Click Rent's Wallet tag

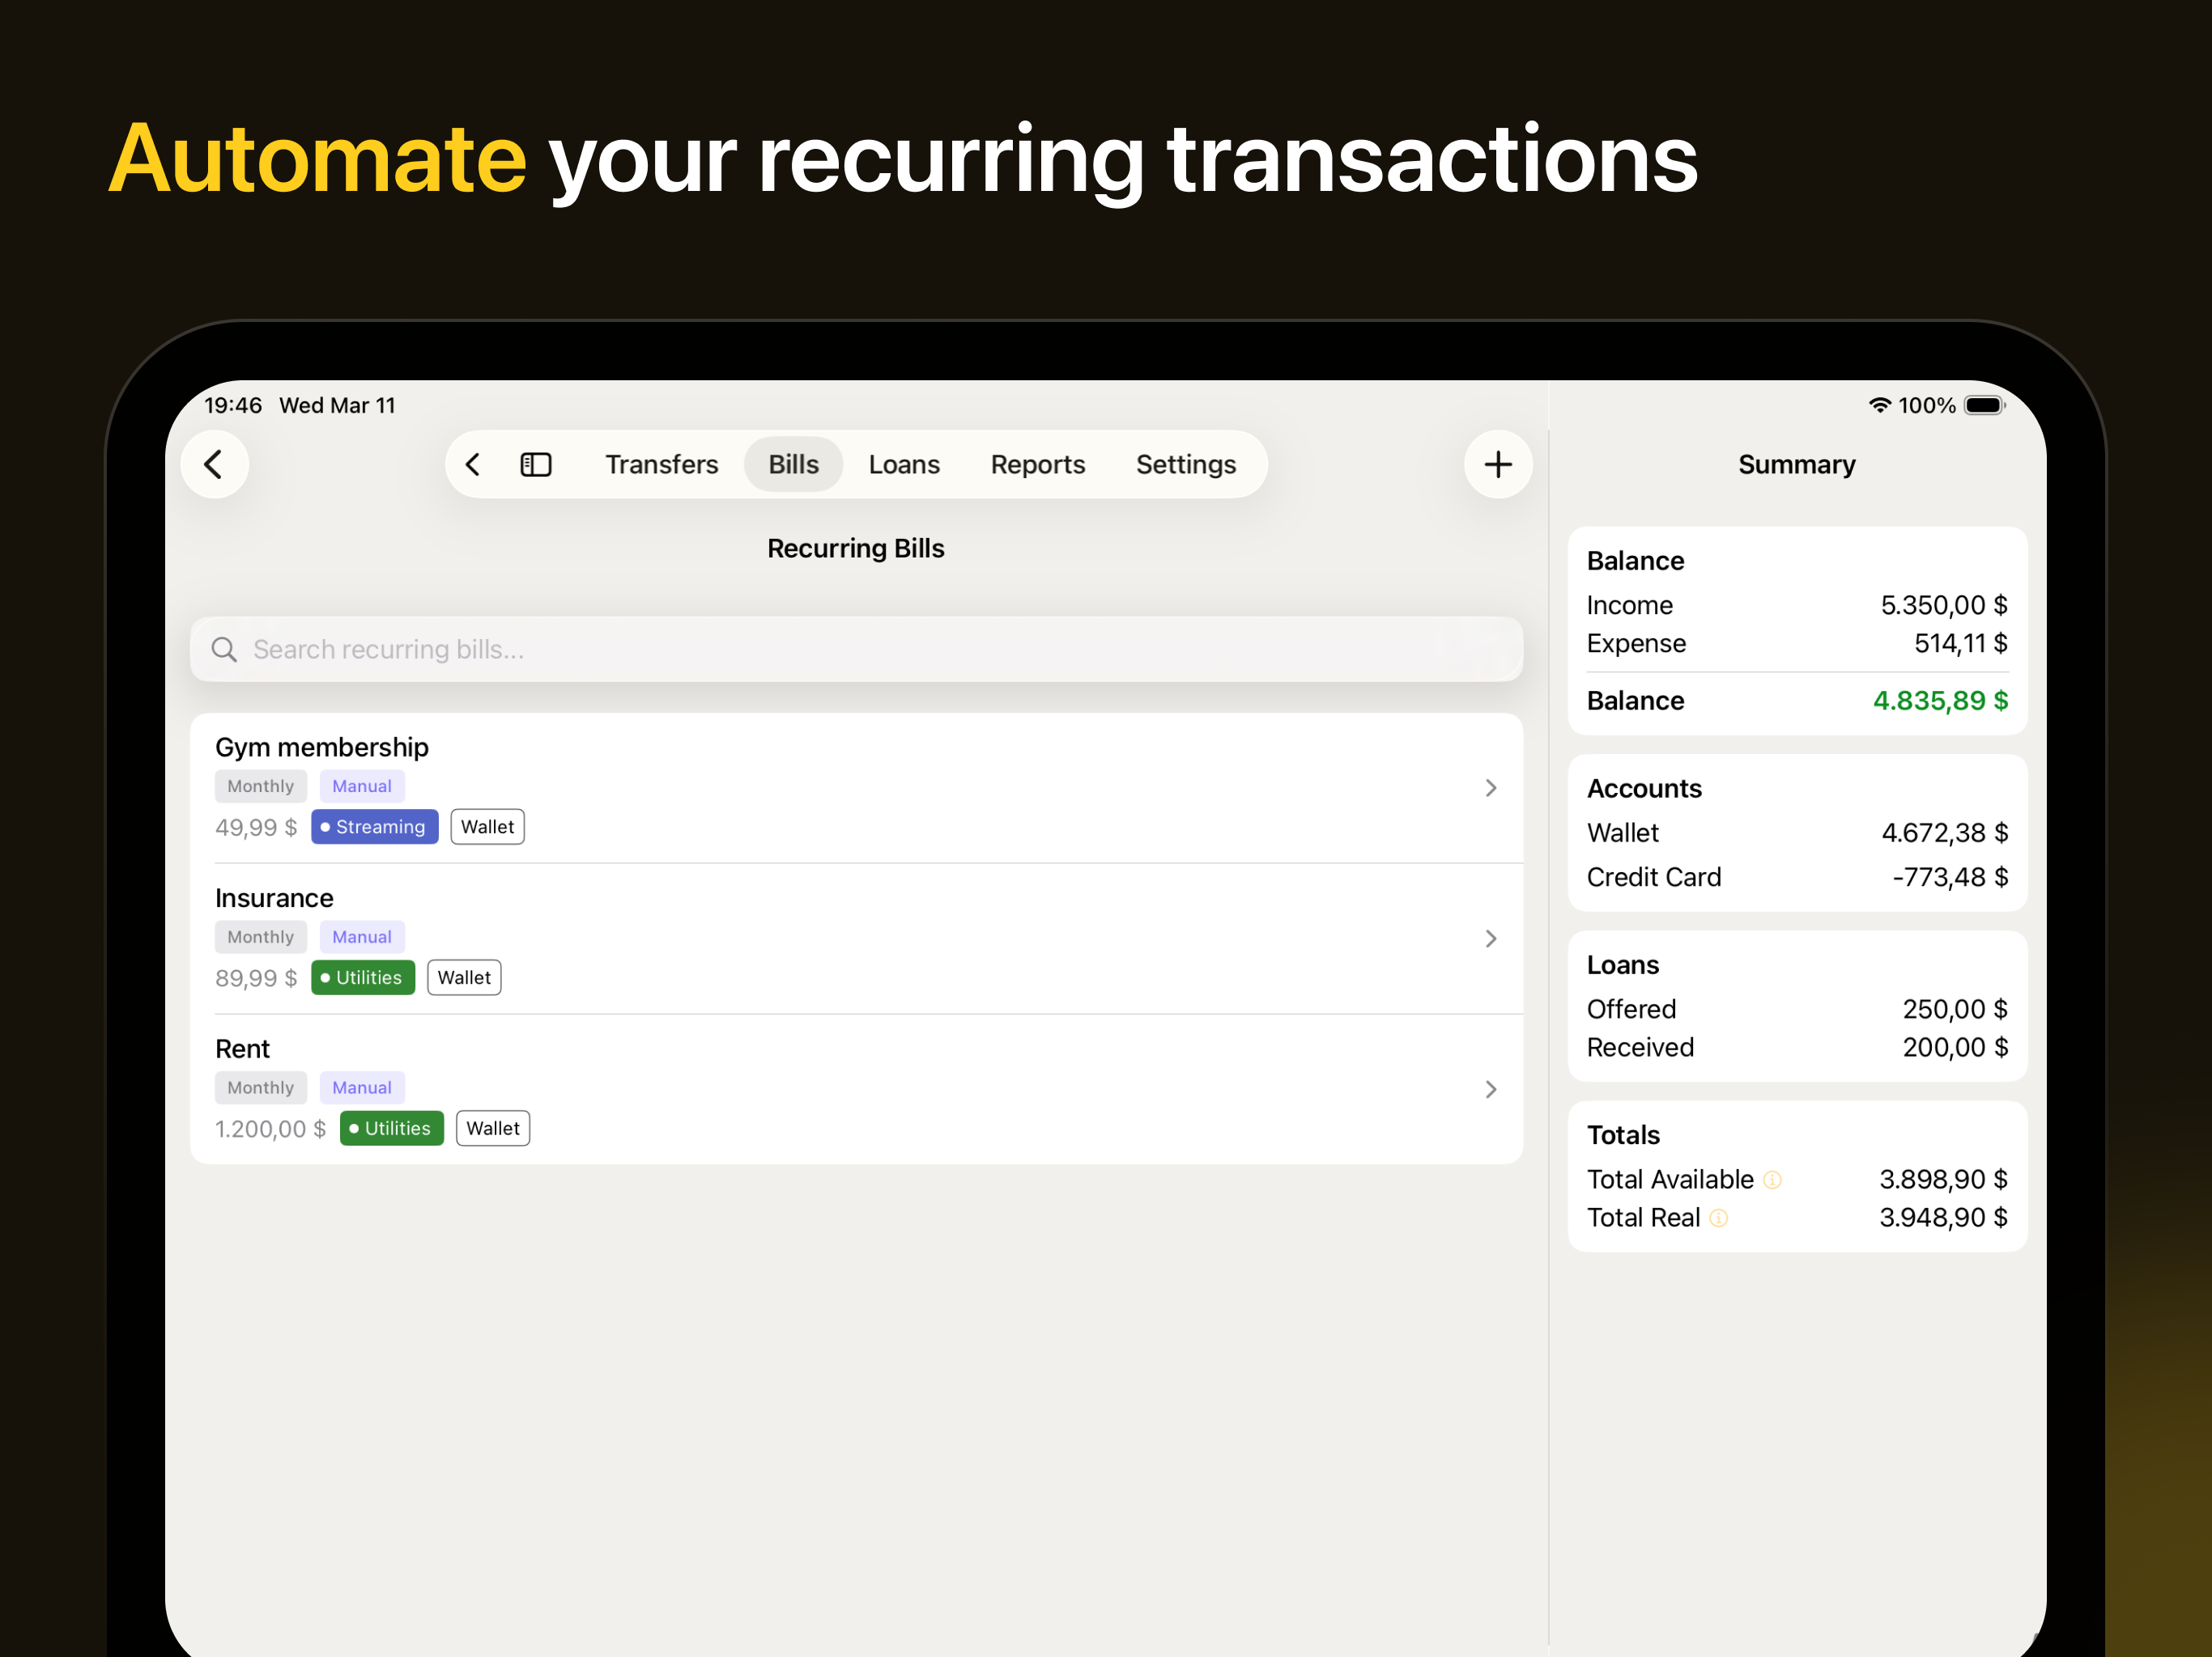[x=493, y=1129]
